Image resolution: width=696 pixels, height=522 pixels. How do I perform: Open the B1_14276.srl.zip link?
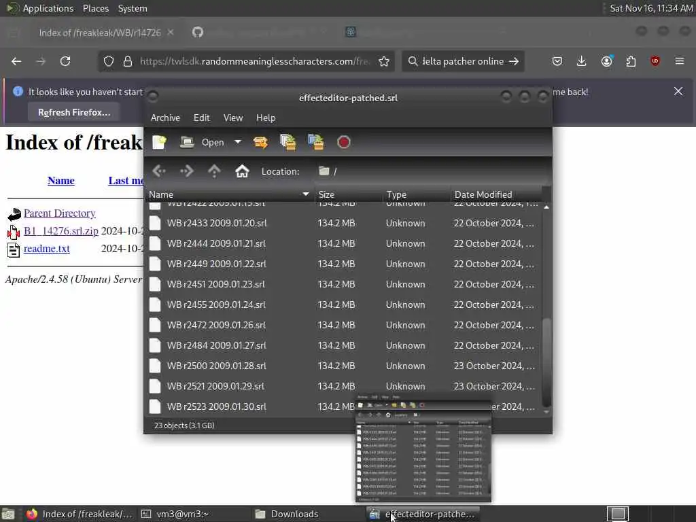click(x=60, y=231)
